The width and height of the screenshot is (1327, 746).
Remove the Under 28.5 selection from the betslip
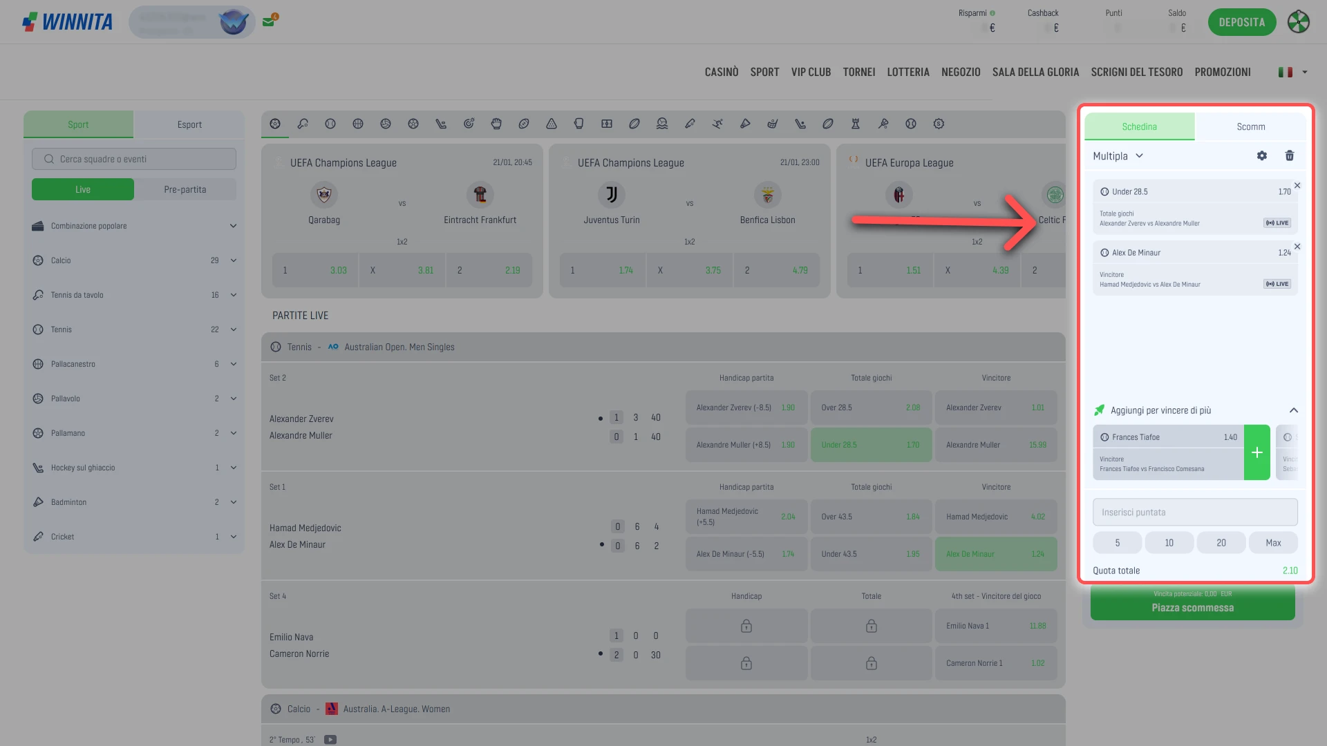[1297, 185]
